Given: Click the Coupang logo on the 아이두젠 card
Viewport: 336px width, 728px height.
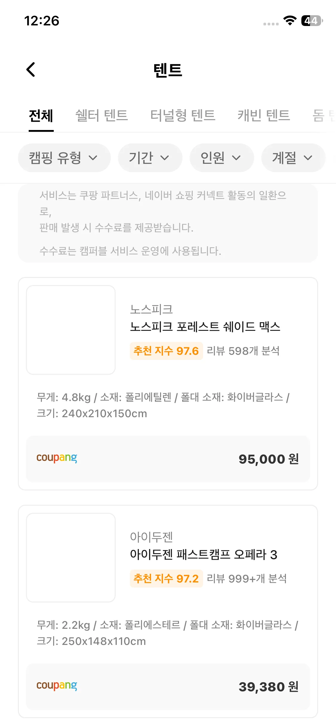Looking at the screenshot, I should pyautogui.click(x=57, y=686).
